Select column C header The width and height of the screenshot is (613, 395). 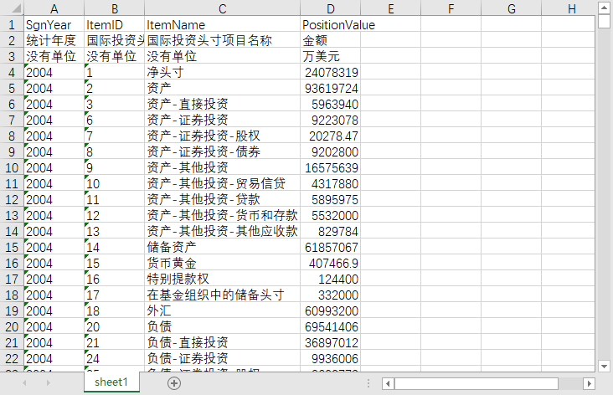(223, 8)
